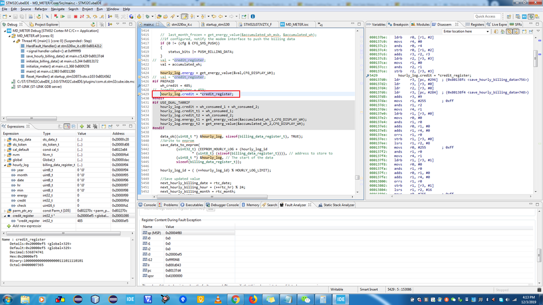Click the Open Perspective icon
Screen dimensions: 543x305
pos(509,16)
